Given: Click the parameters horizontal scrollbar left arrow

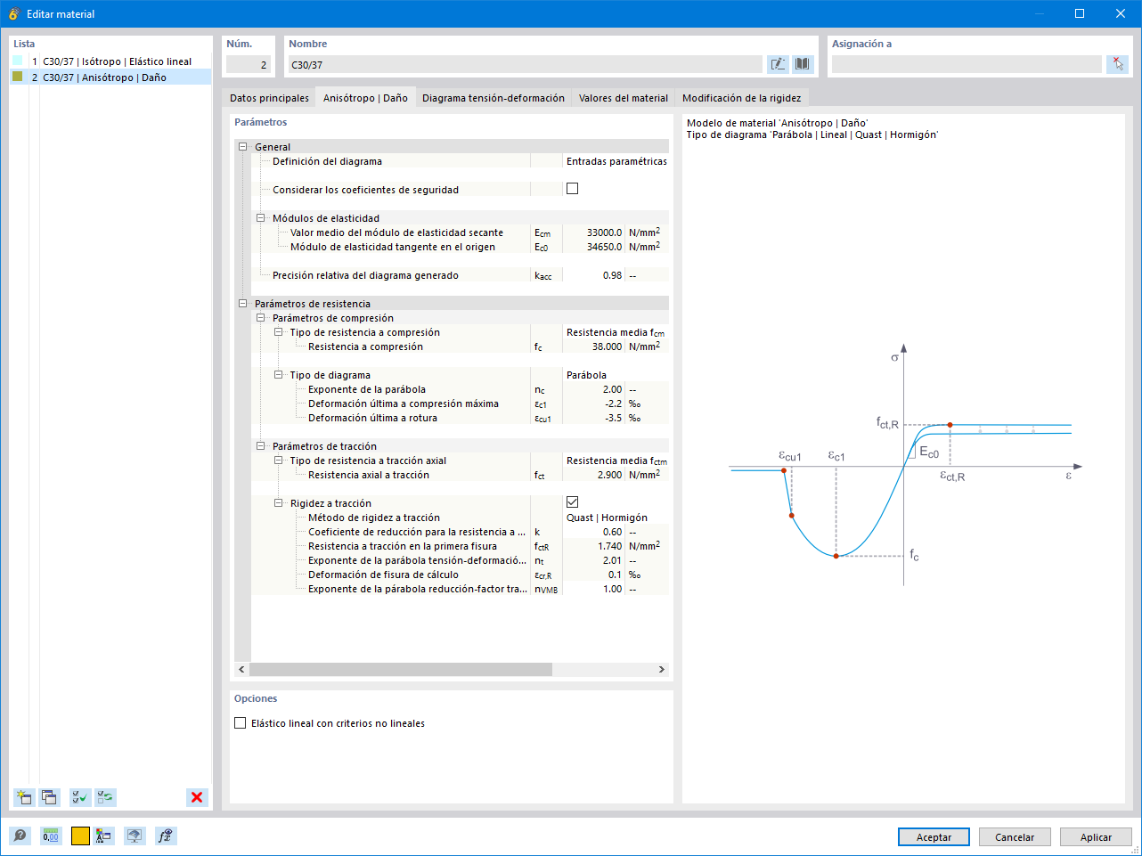Looking at the screenshot, I should click(241, 669).
